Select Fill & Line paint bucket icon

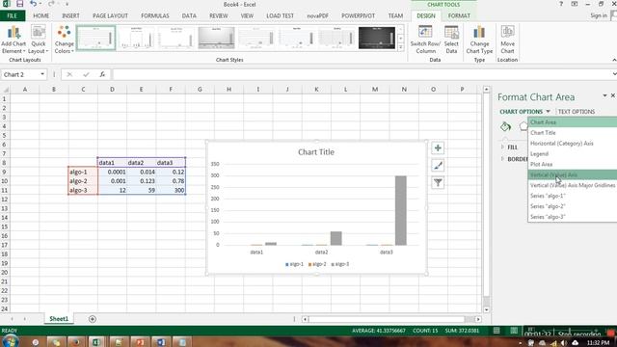coord(505,126)
